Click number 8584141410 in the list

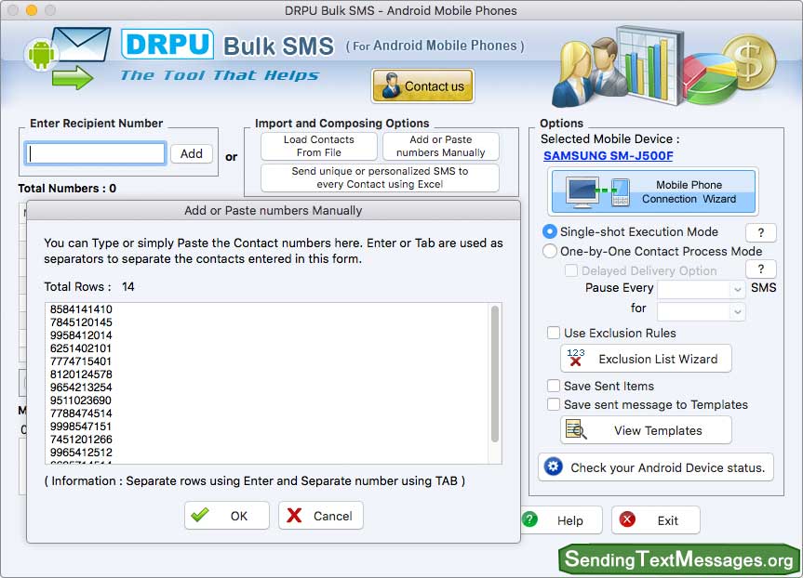[81, 309]
